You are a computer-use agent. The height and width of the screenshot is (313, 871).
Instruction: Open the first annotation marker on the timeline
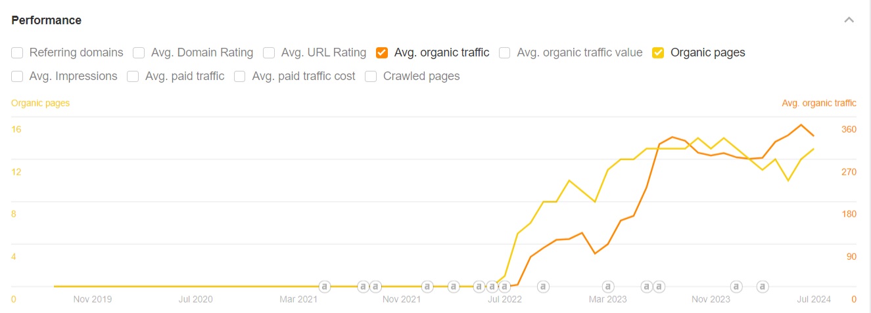click(x=324, y=286)
